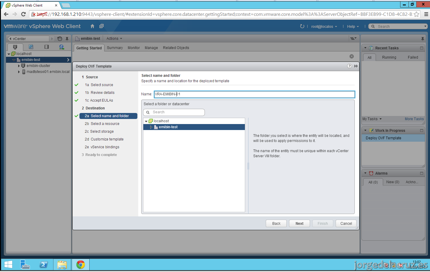Open root@localos user dropdown
Image resolution: width=430 pixels, height=272 pixels.
(x=324, y=27)
